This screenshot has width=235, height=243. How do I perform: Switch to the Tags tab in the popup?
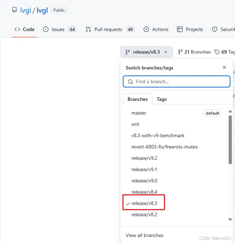point(162,99)
